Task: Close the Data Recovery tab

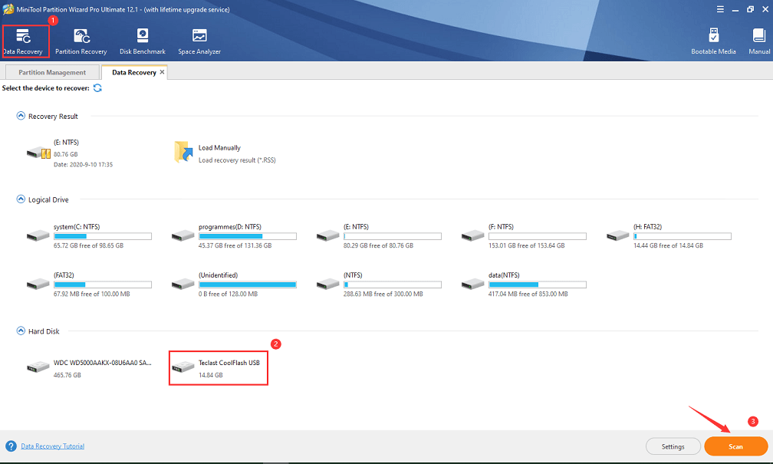Action: coord(163,72)
